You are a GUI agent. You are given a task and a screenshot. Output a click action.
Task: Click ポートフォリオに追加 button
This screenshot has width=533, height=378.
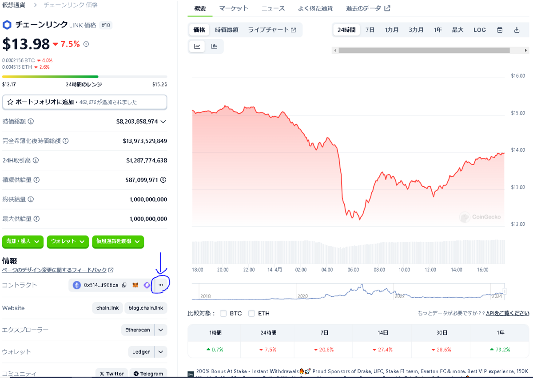[84, 102]
